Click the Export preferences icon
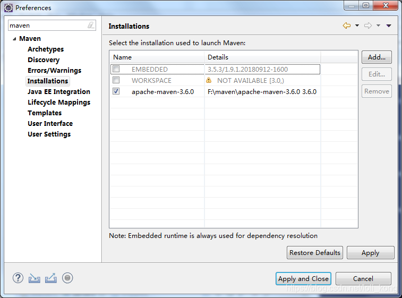This screenshot has width=402, height=298. pos(51,278)
